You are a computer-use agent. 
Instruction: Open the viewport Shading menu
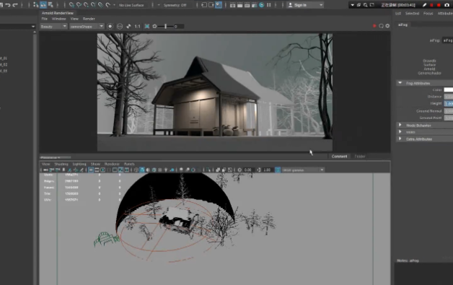tap(61, 164)
